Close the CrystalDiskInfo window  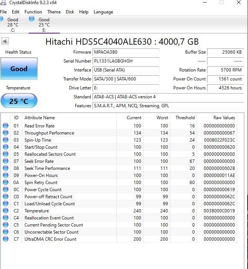point(239,2)
